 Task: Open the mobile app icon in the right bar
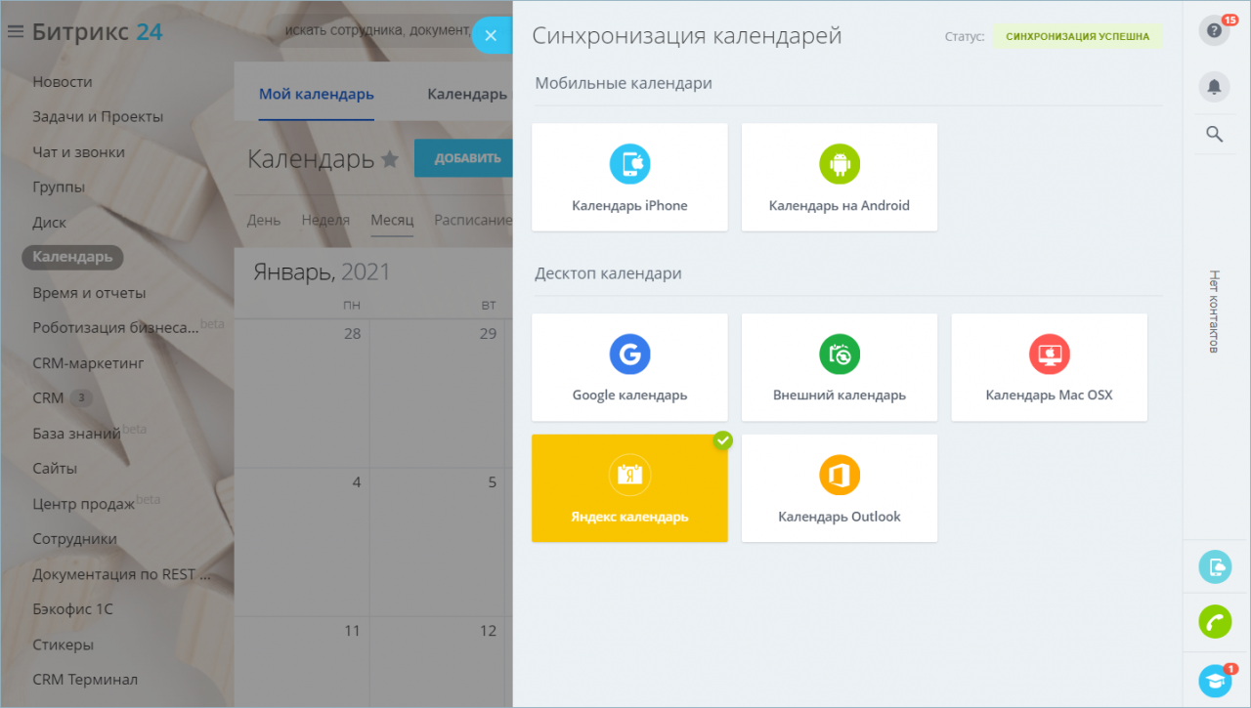click(x=1215, y=566)
